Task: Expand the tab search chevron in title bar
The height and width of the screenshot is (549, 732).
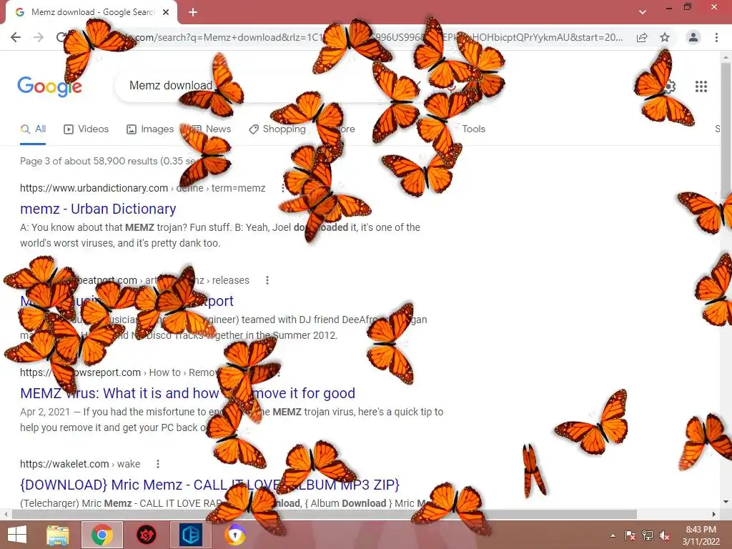Action: tap(643, 12)
